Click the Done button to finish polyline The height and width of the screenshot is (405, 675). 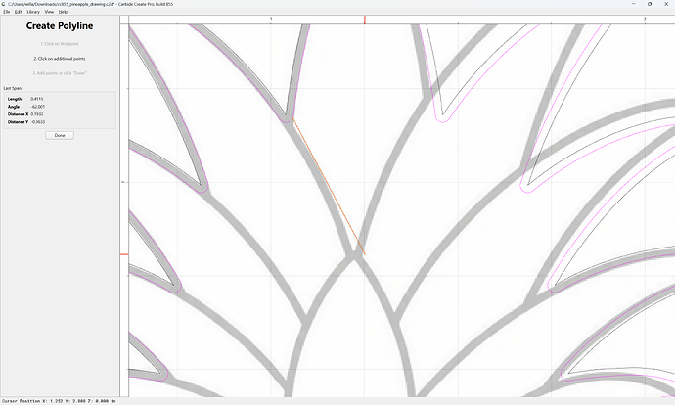(60, 135)
